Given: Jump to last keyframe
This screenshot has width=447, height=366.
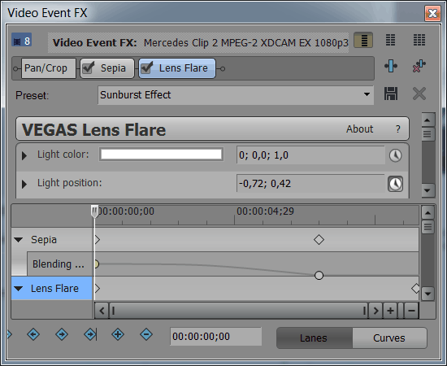Looking at the screenshot, I should point(90,334).
